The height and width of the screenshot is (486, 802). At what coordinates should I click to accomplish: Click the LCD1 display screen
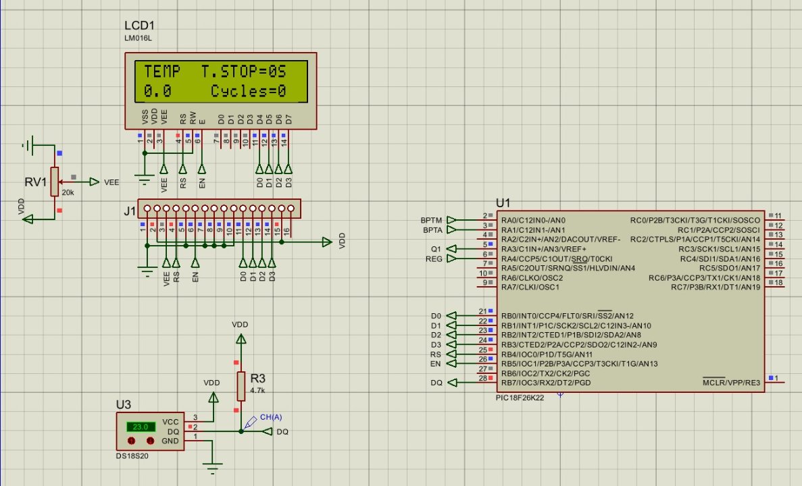[221, 81]
